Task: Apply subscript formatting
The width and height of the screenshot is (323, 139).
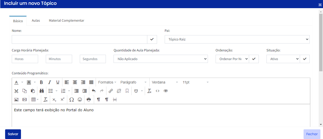Action: coord(54,100)
